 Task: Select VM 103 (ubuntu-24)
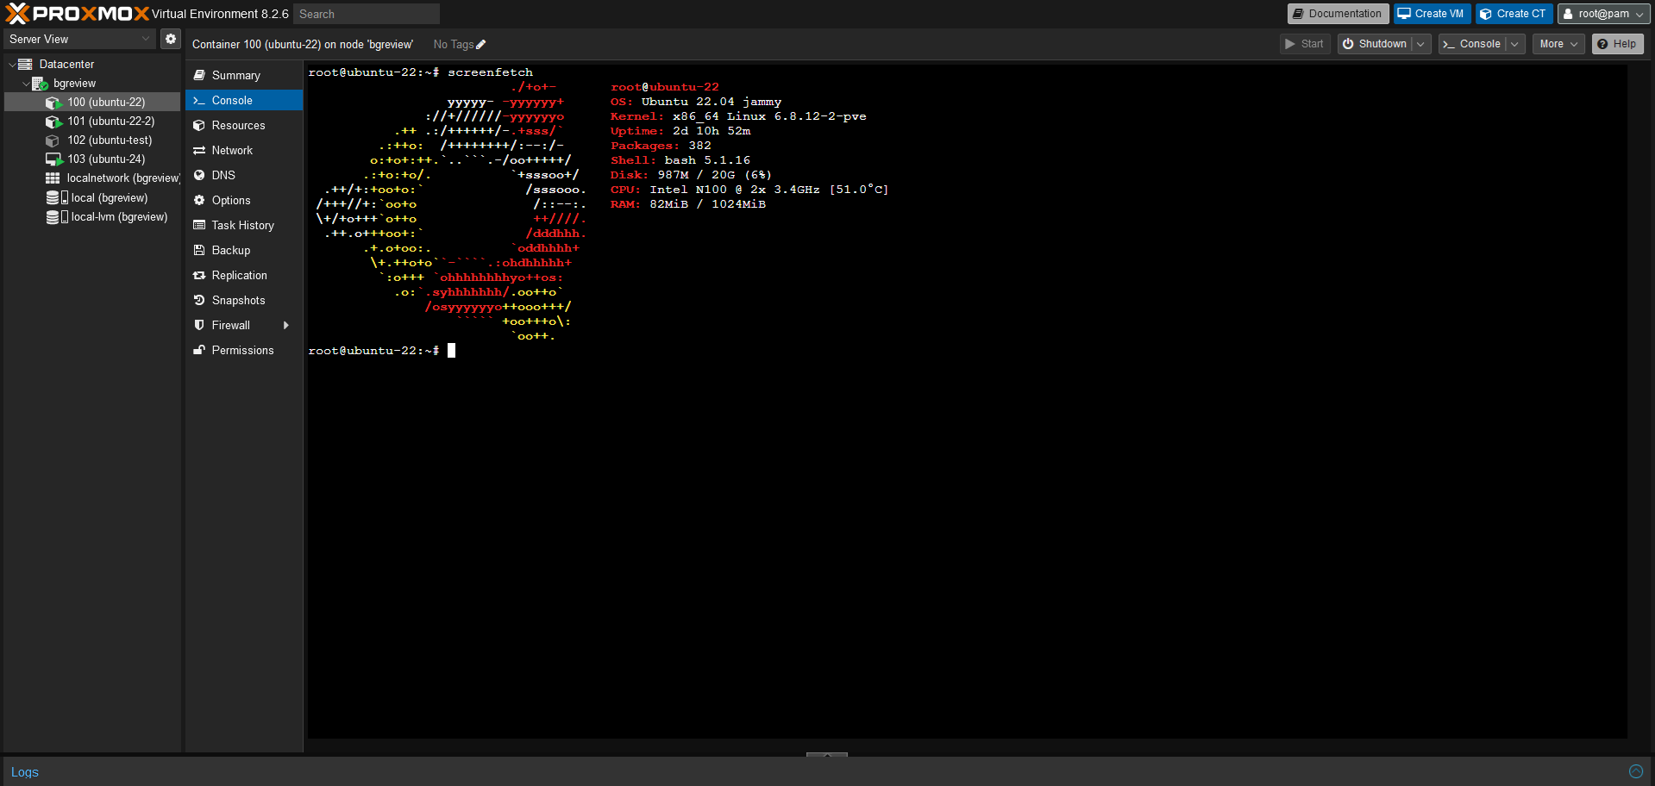[93, 159]
